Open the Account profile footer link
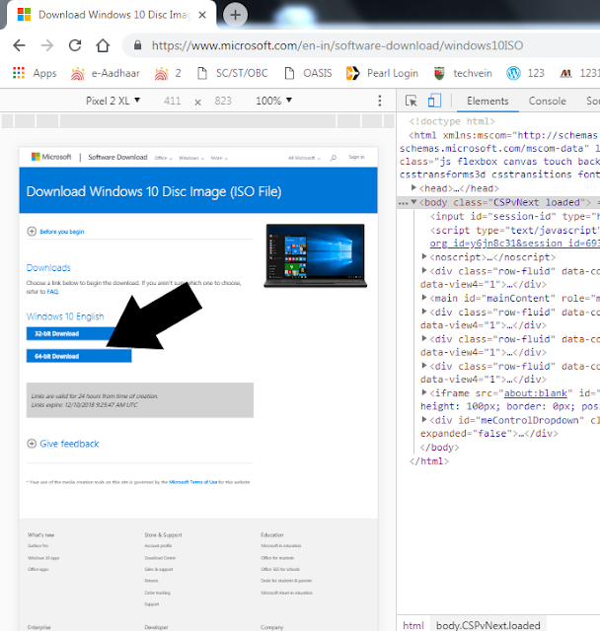This screenshot has height=631, width=600. coord(158,545)
